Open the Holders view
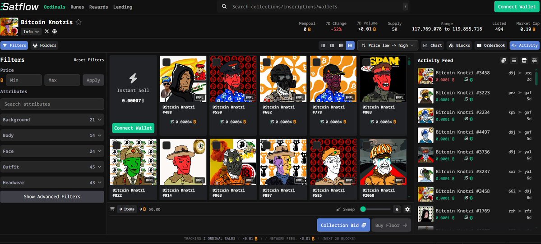Viewport: 541px width, 244px height. pyautogui.click(x=45, y=45)
